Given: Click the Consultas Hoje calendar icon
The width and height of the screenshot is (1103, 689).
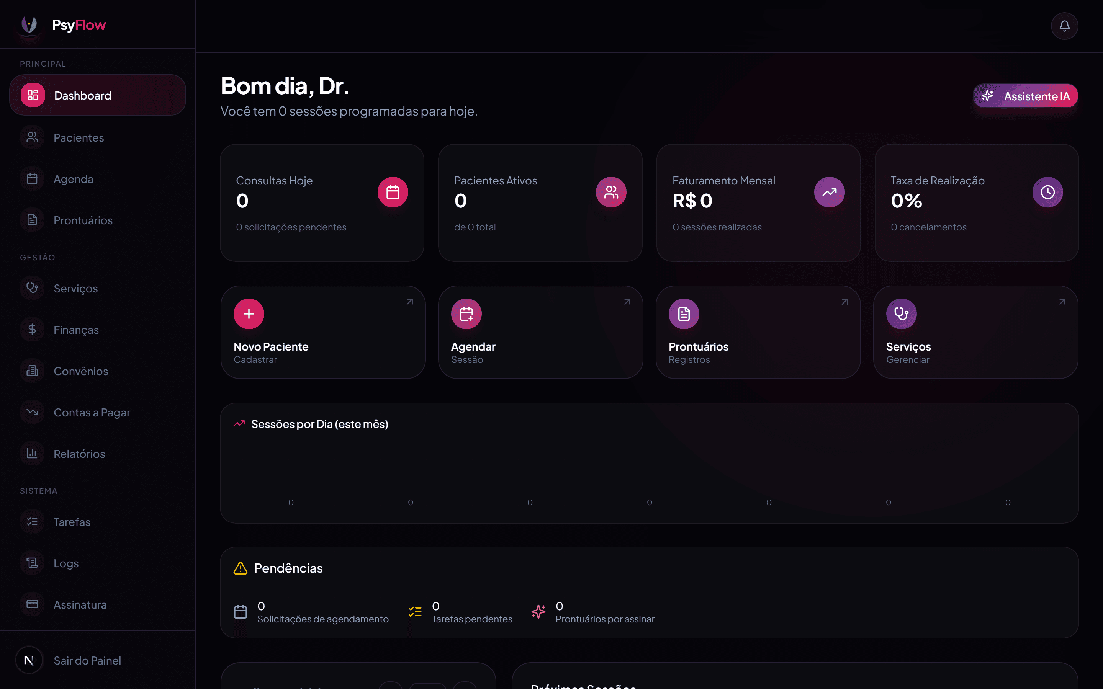Looking at the screenshot, I should 393,192.
